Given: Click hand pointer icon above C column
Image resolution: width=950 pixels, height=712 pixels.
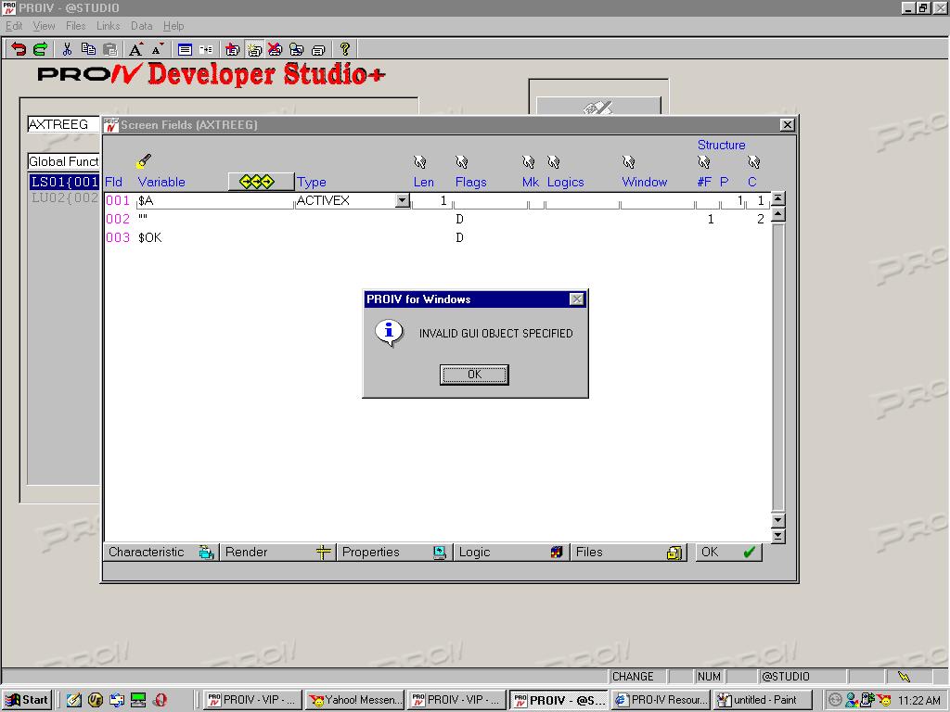Looking at the screenshot, I should click(753, 161).
